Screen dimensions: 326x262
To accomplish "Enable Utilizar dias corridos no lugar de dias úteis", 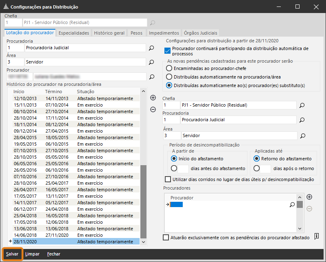I will click(168, 179).
